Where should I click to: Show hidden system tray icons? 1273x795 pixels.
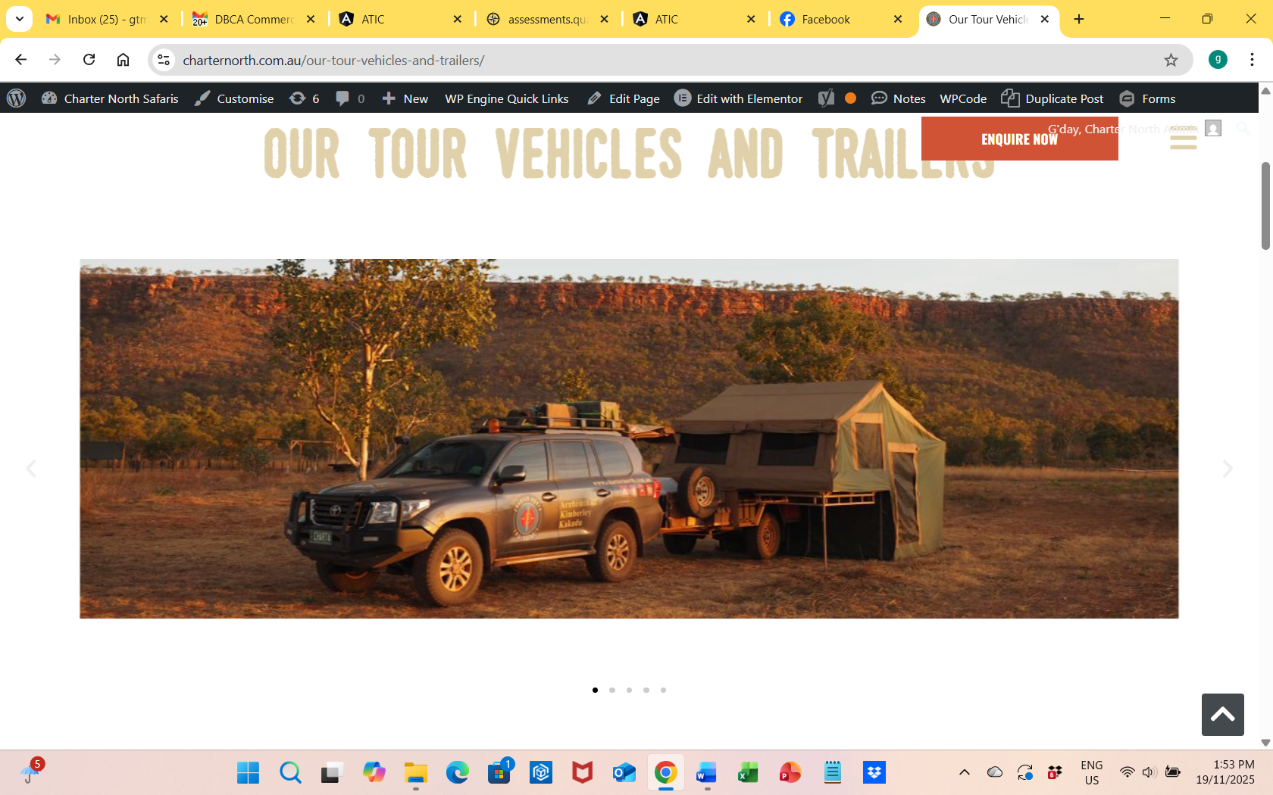964,772
